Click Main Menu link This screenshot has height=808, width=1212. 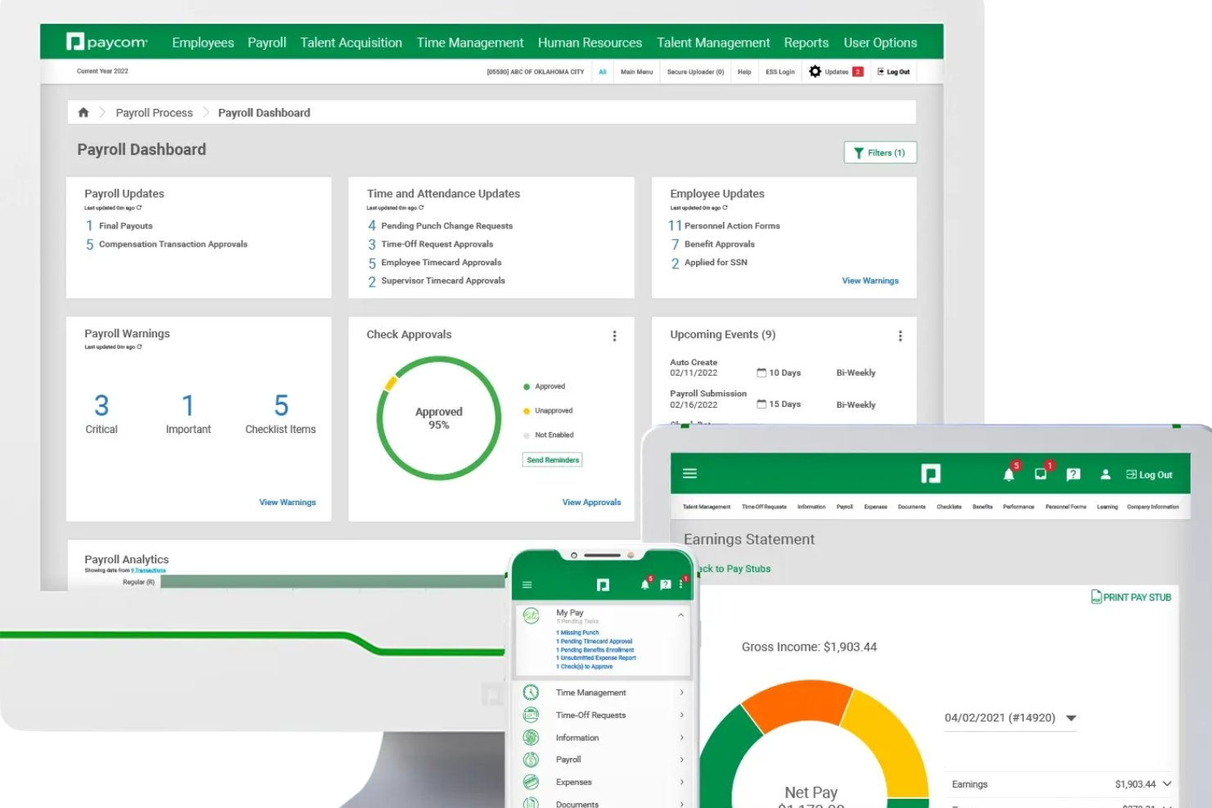(636, 72)
